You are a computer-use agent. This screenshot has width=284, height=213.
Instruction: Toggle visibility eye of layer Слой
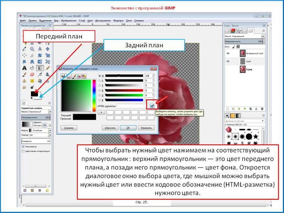228,61
